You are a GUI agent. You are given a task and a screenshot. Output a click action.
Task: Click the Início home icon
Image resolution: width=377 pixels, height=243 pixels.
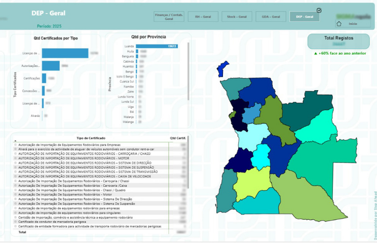tap(340, 23)
